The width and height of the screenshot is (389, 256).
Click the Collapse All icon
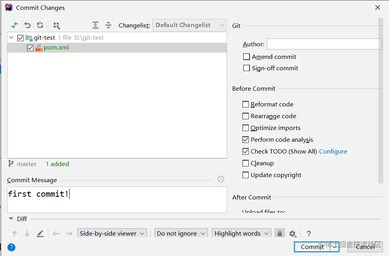click(108, 25)
